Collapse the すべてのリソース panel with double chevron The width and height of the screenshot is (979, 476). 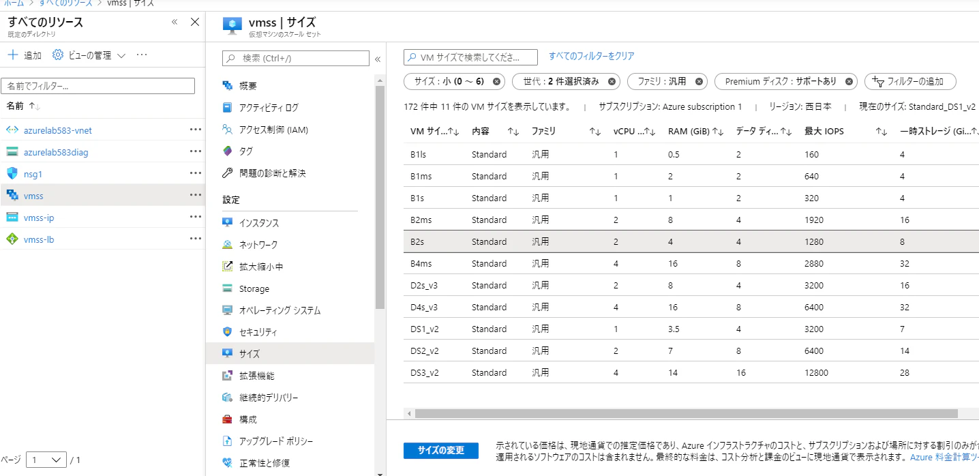click(175, 22)
